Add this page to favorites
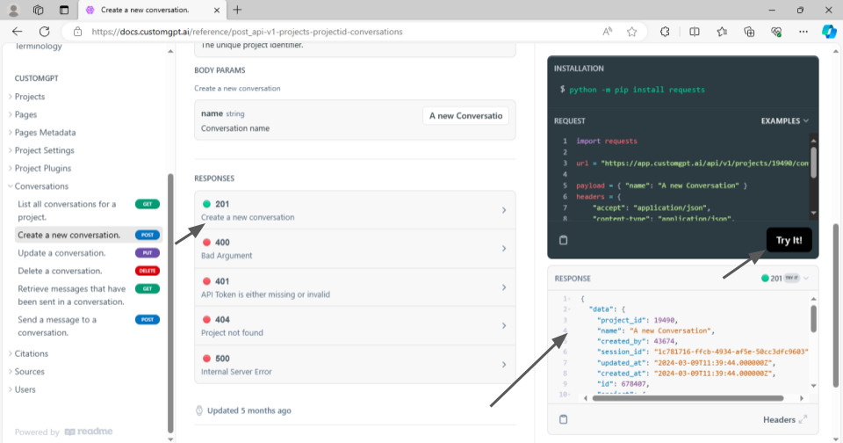Image resolution: width=843 pixels, height=443 pixels. coord(631,32)
